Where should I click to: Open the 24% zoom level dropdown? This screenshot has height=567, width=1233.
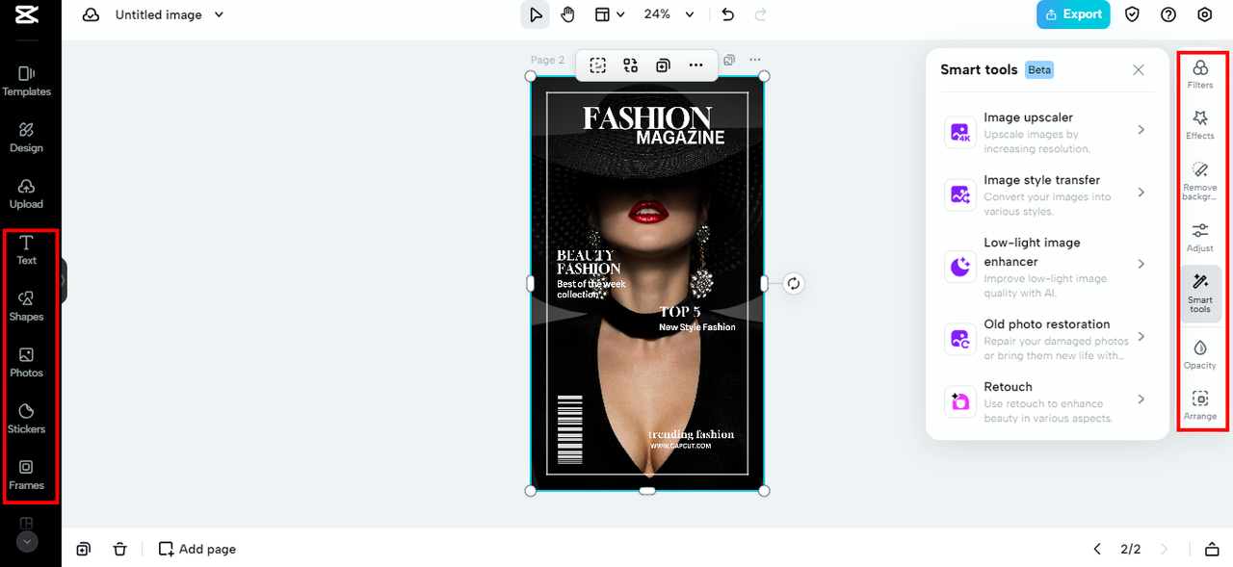(669, 14)
